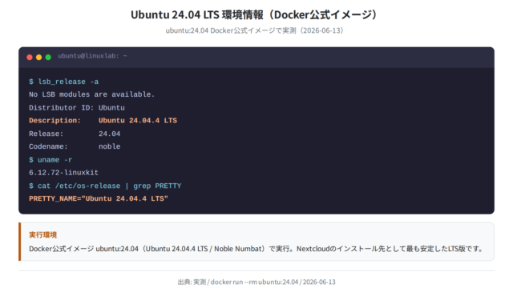This screenshot has width=513, height=288.
Task: Click the No LSB modules are available line
Action: click(91, 94)
